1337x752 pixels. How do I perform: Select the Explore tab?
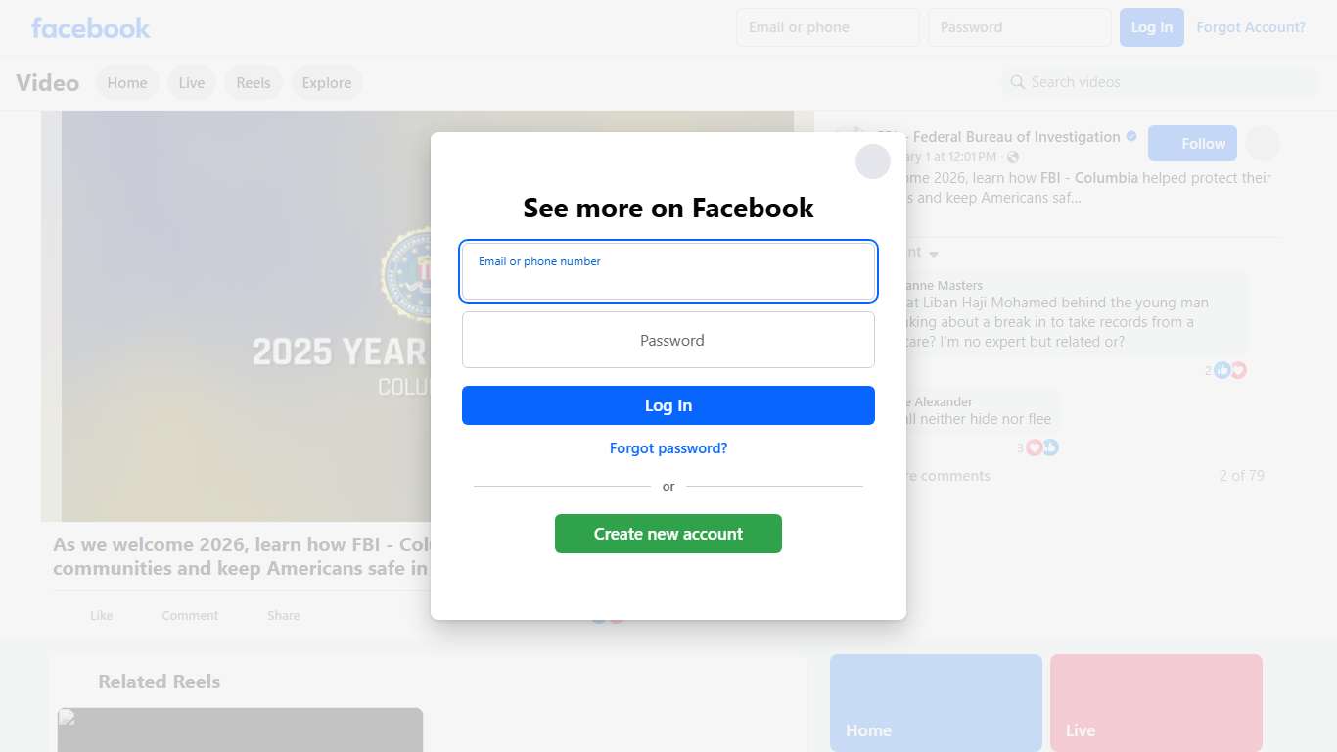coord(327,82)
